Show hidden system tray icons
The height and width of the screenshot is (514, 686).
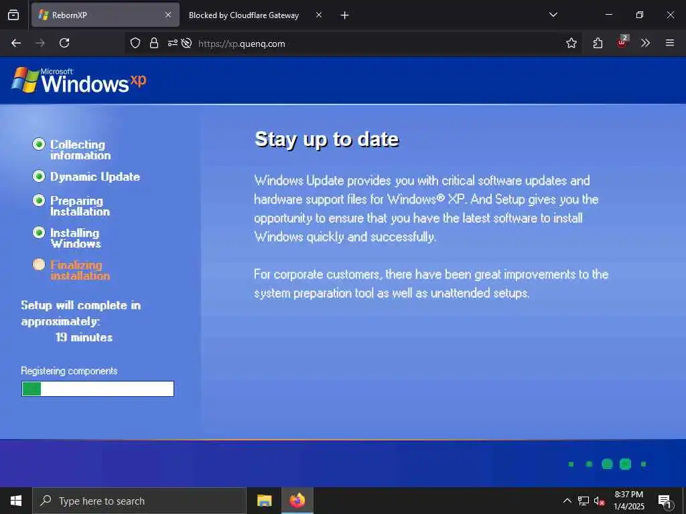pyautogui.click(x=567, y=501)
